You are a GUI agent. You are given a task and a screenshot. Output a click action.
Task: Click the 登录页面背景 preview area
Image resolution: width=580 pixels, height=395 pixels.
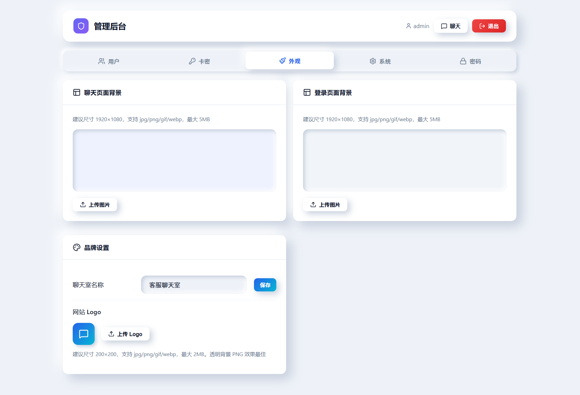(405, 160)
